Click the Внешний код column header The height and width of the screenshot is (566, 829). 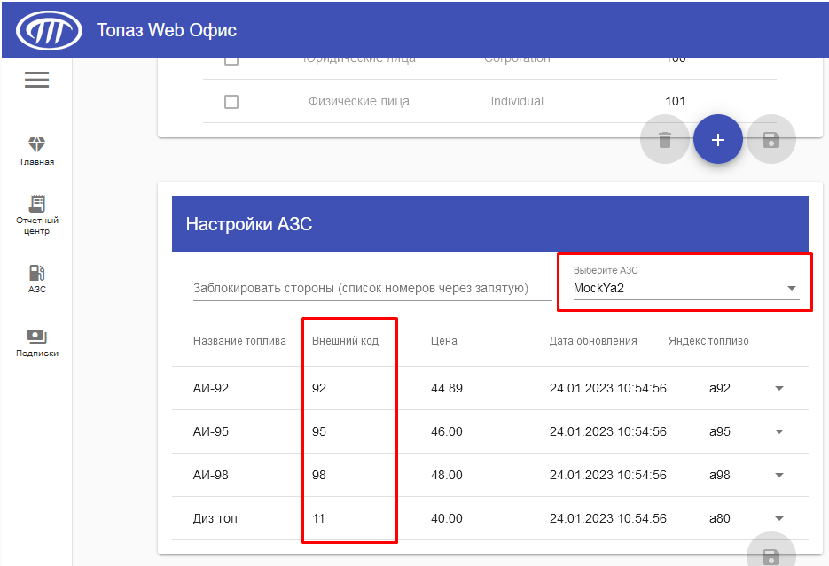345,341
